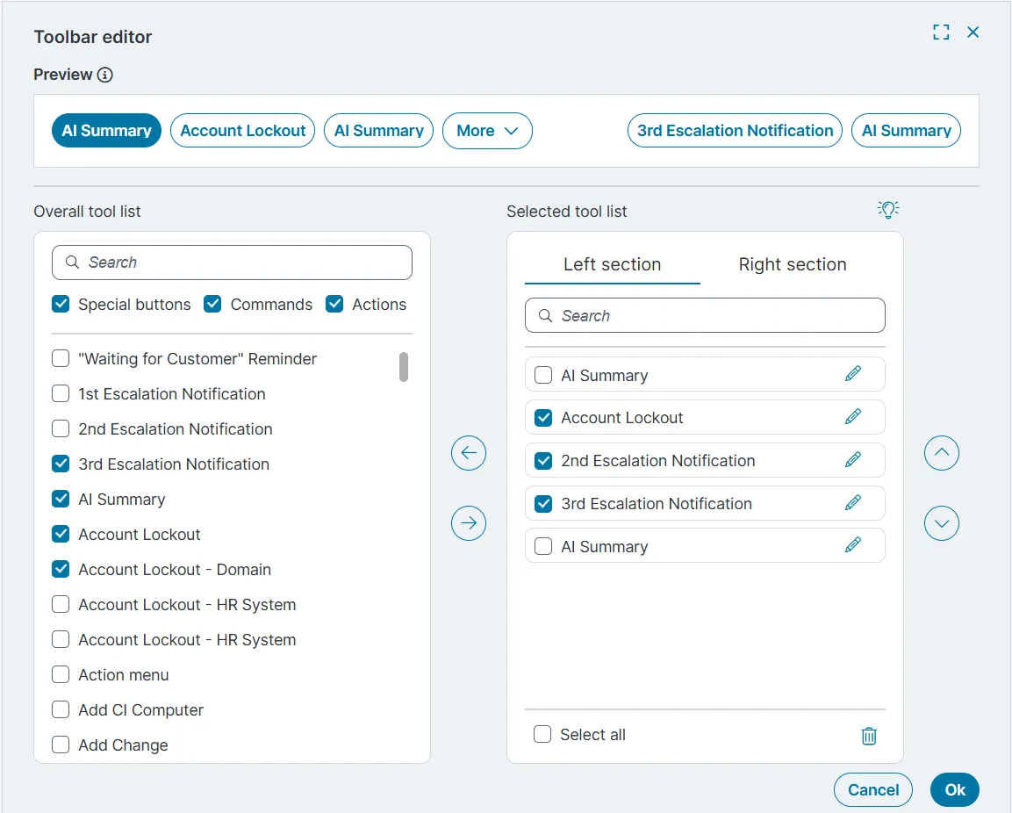Open the More dropdown in preview
This screenshot has height=813, width=1012.
point(487,131)
